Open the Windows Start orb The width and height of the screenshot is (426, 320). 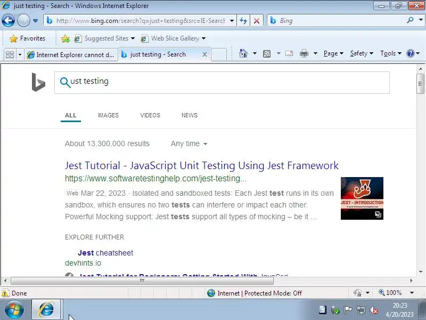point(14,309)
